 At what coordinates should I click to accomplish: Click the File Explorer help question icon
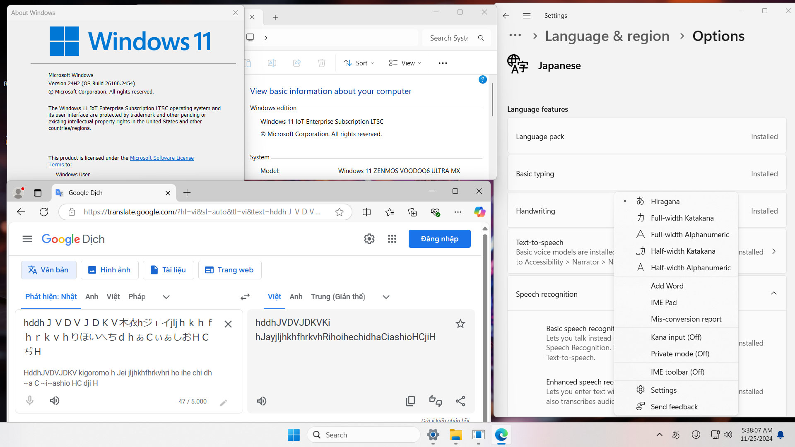(x=482, y=79)
